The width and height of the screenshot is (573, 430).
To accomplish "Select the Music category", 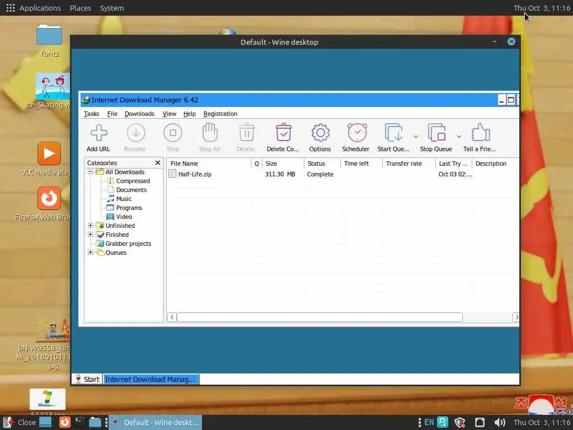I will tap(124, 199).
